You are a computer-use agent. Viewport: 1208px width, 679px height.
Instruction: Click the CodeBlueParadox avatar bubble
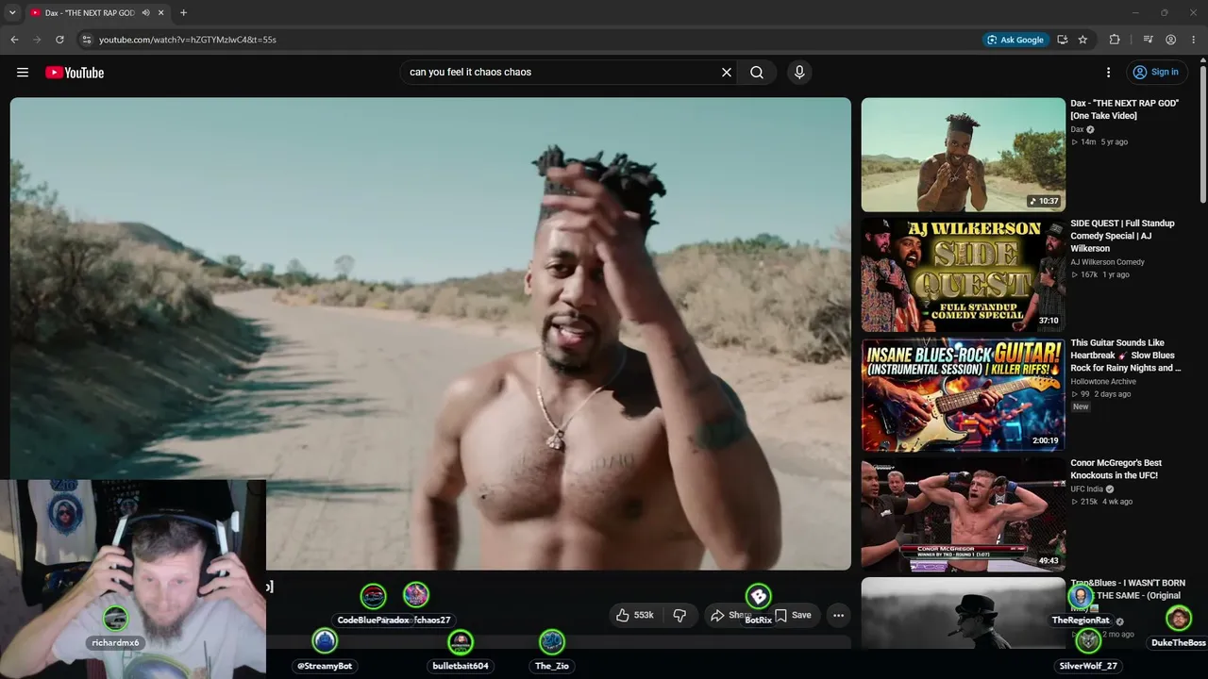(373, 596)
